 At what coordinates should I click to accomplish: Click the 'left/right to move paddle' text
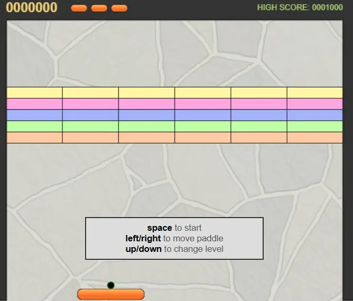click(x=174, y=238)
